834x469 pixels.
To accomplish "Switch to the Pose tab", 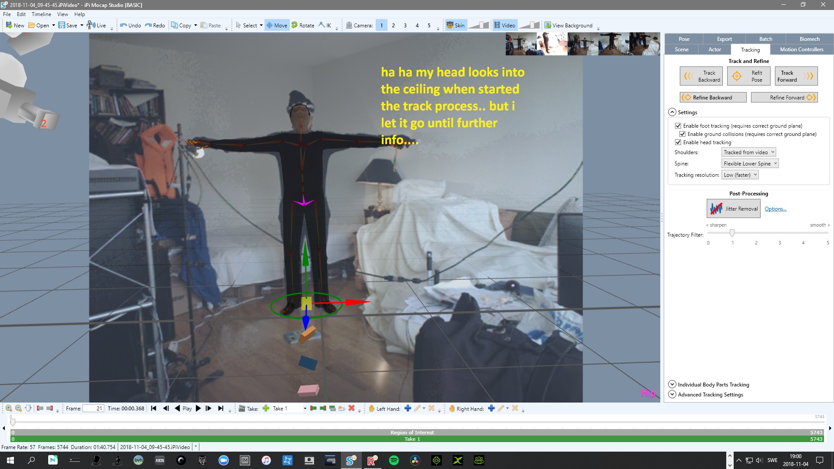I will point(684,39).
